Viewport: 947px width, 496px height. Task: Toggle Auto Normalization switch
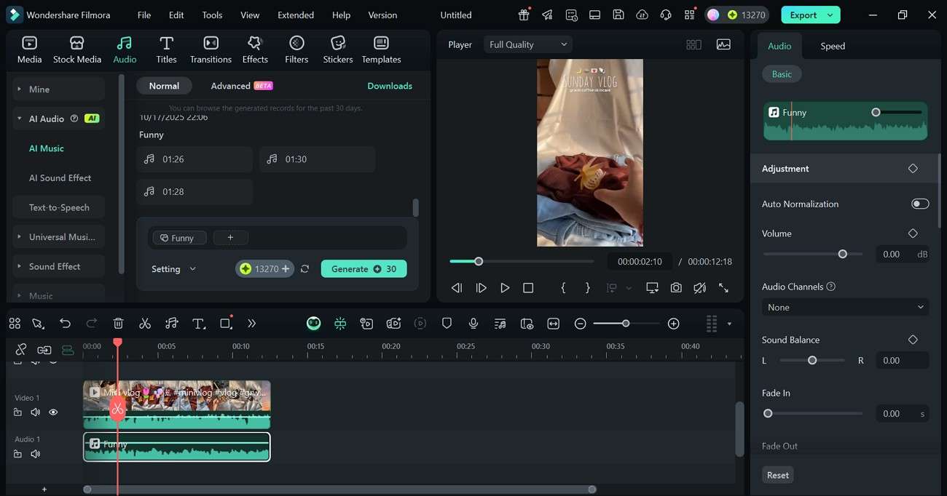pos(920,204)
